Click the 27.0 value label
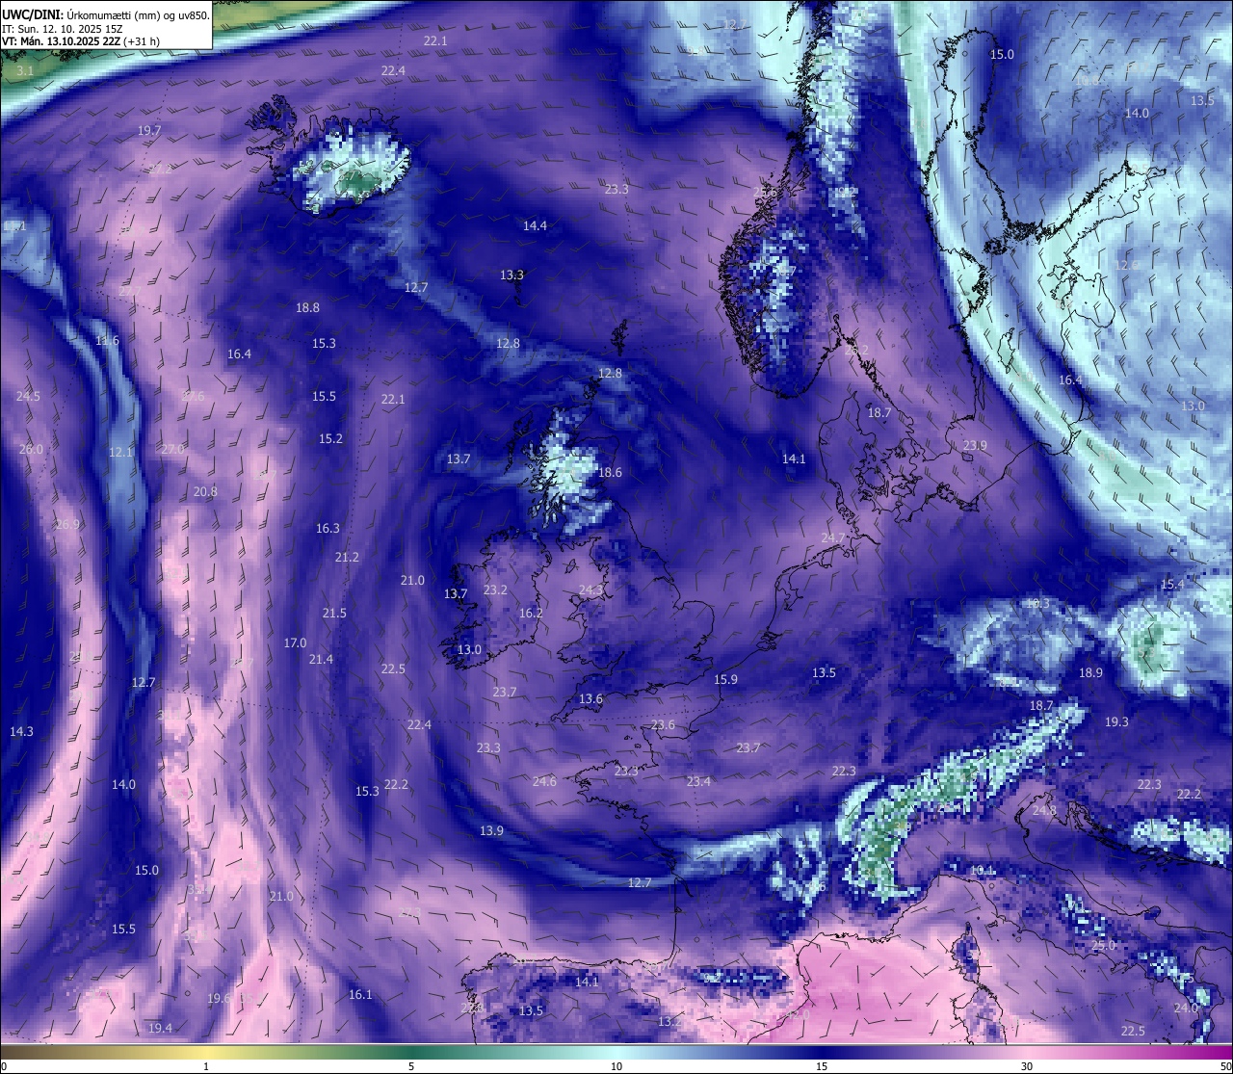 click(x=171, y=449)
